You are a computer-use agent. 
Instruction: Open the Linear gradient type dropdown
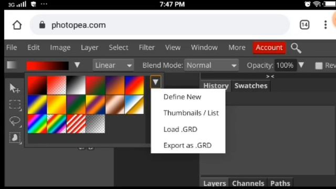pyautogui.click(x=113, y=65)
